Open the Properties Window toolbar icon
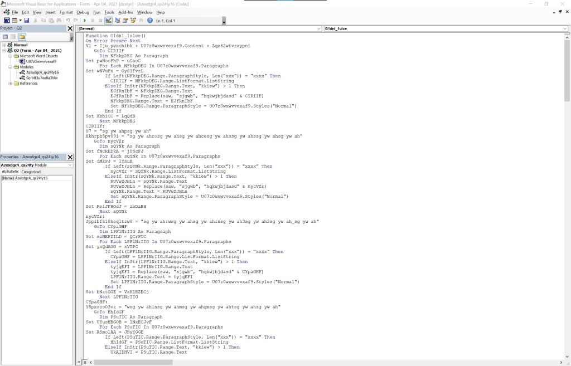This screenshot has width=571, height=366. [x=125, y=21]
